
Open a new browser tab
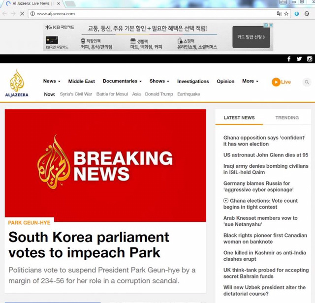tap(70, 3)
